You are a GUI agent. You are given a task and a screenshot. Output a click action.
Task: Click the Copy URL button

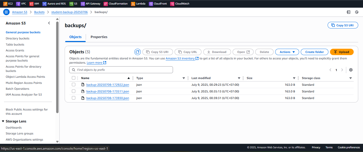[x=188, y=52]
